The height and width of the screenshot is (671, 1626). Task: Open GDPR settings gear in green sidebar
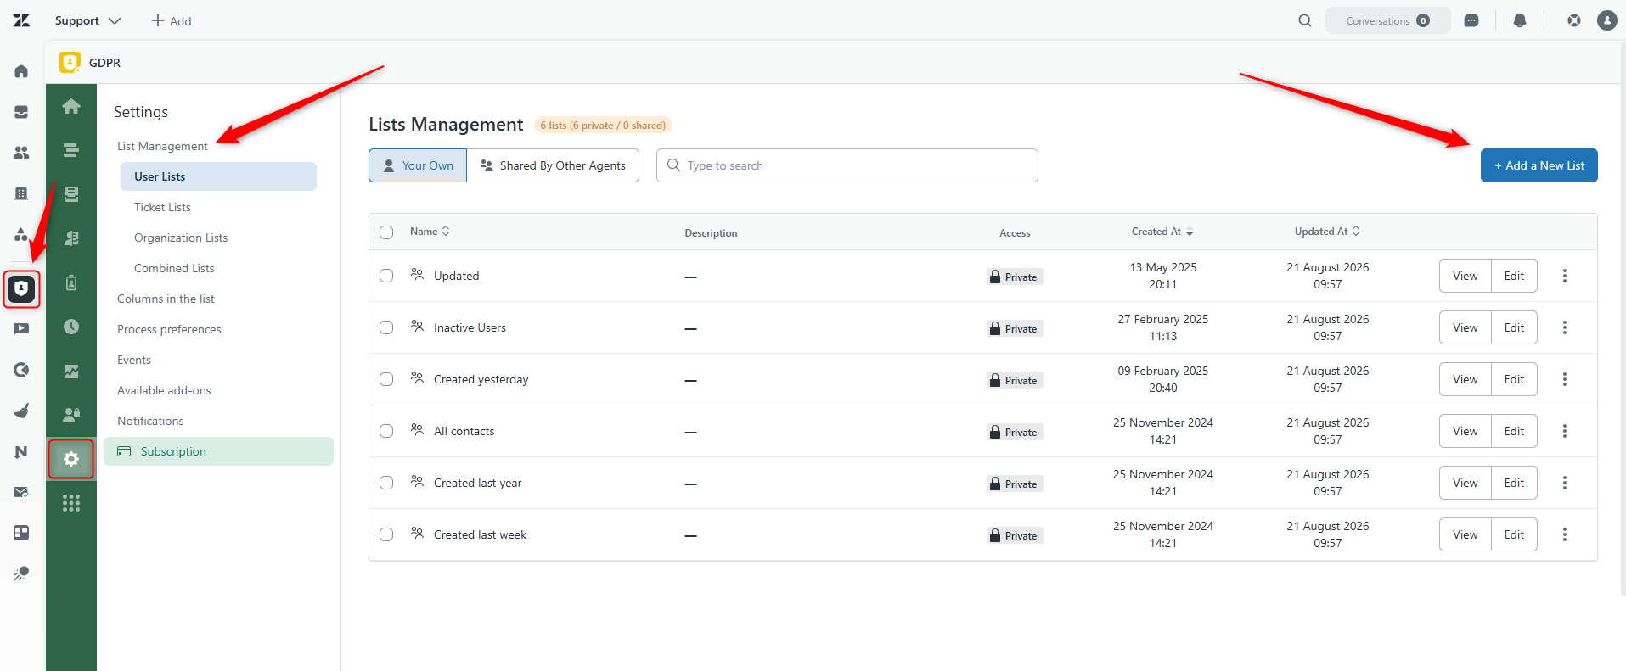click(71, 459)
